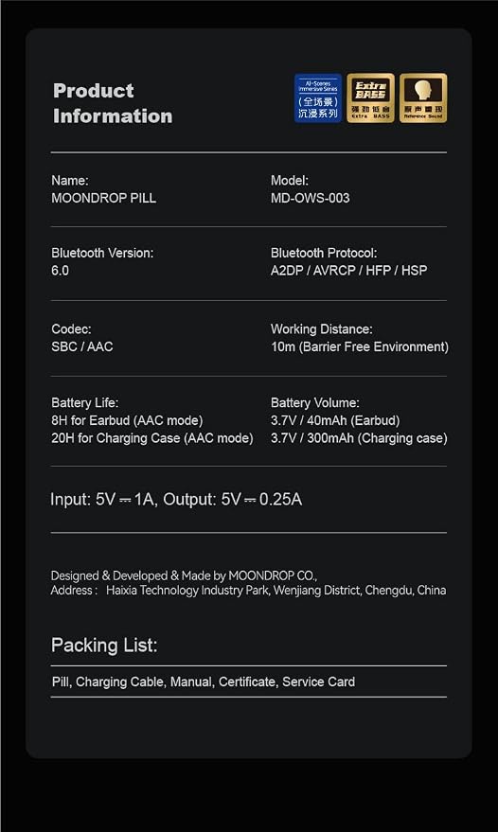Select the Designed & Developed by MOONDROP text
The height and width of the screenshot is (832, 498).
[184, 575]
